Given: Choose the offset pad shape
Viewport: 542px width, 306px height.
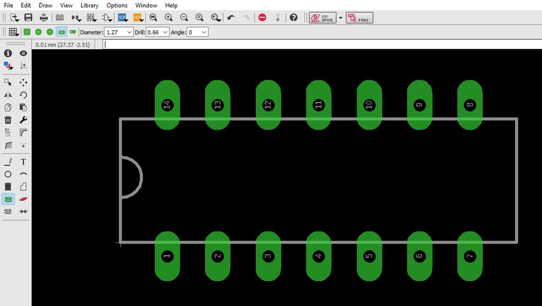Looking at the screenshot, I should coord(73,32).
